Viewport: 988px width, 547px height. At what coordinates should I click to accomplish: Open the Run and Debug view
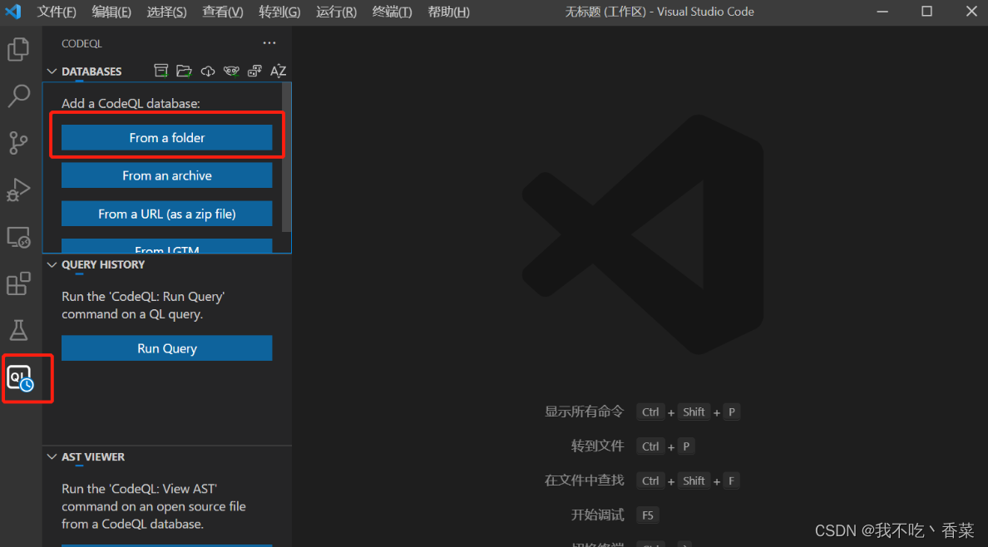coord(18,189)
